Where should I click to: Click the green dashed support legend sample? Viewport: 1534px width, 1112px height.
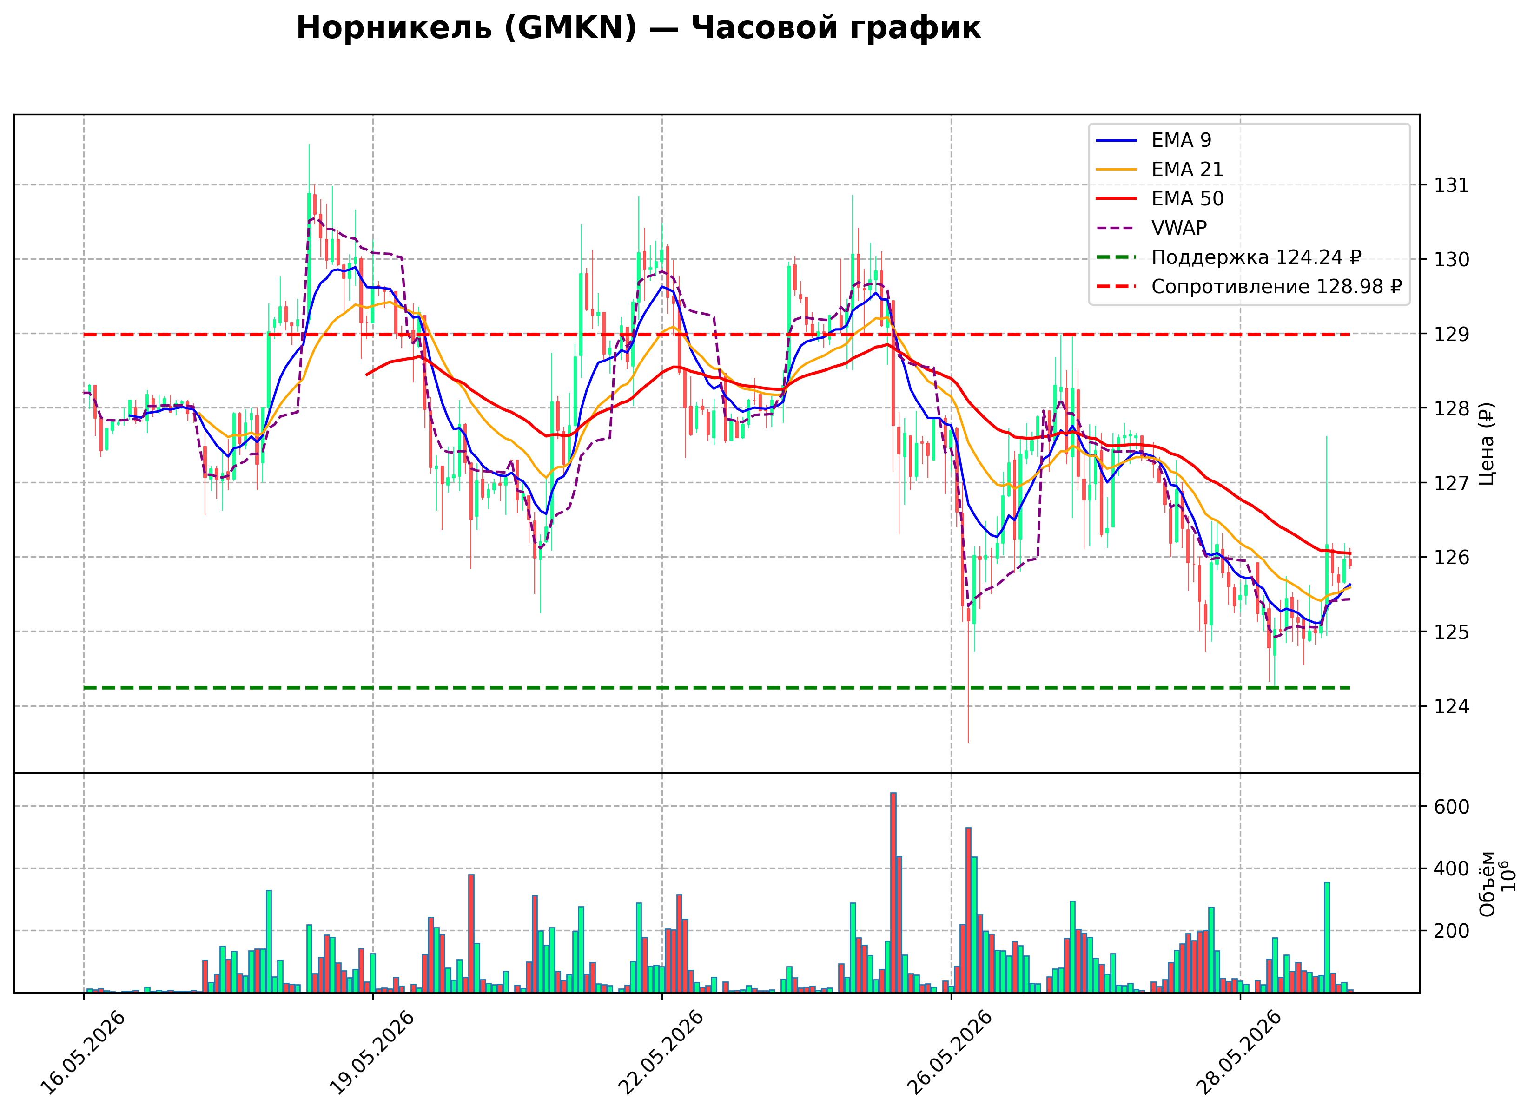pos(1117,257)
